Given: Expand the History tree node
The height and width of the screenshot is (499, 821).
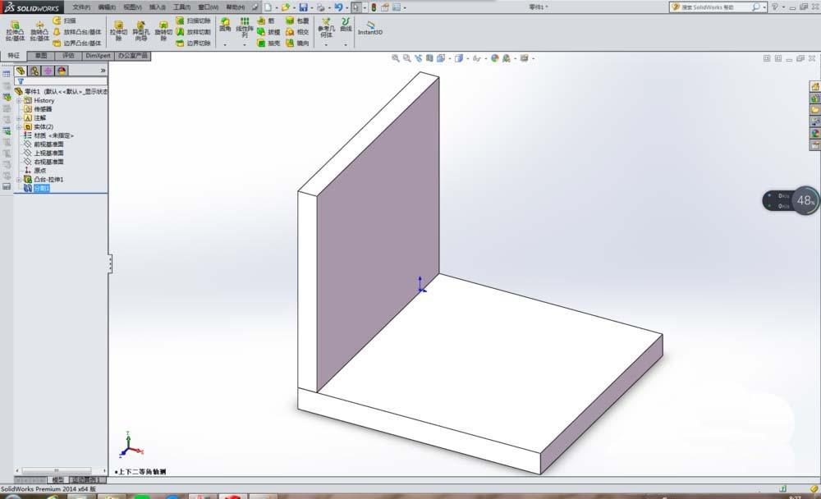Looking at the screenshot, I should (x=19, y=101).
